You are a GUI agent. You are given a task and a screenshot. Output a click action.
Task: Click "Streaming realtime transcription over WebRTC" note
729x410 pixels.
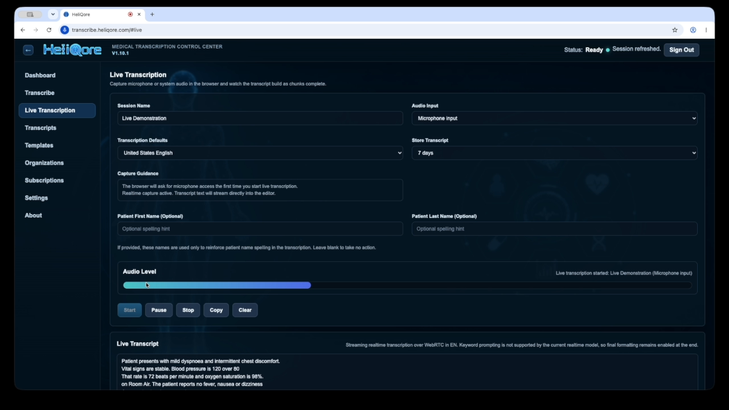click(x=522, y=345)
